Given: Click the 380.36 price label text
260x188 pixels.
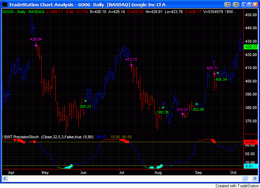Looking at the screenshot, I should point(163,112).
